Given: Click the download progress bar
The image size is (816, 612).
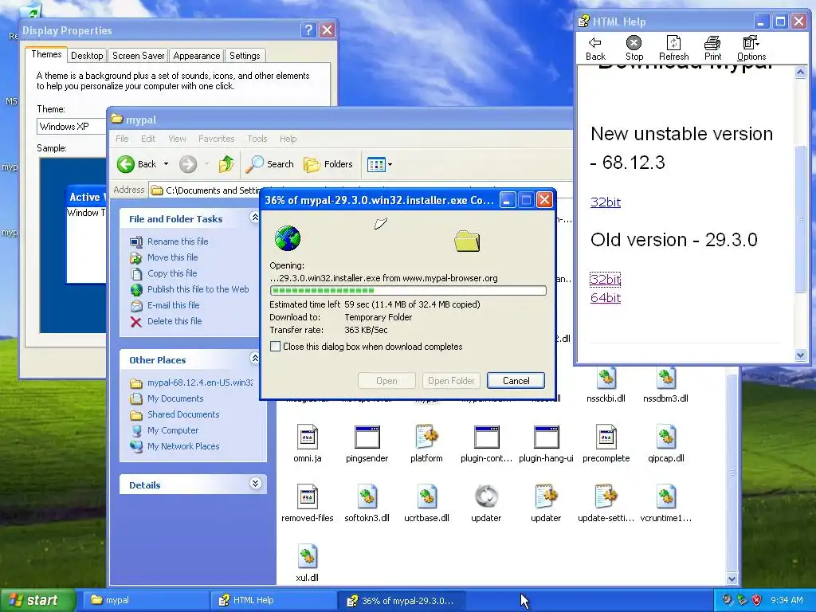Looking at the screenshot, I should click(x=408, y=290).
